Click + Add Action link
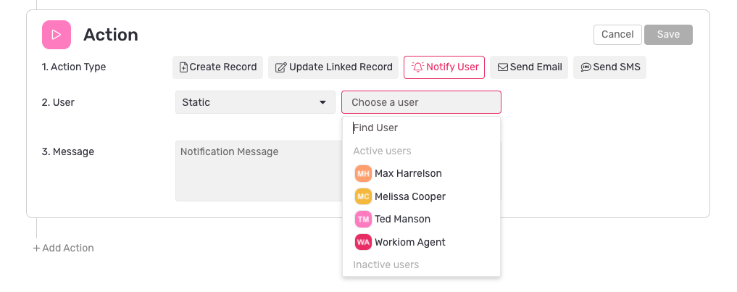 [64, 249]
